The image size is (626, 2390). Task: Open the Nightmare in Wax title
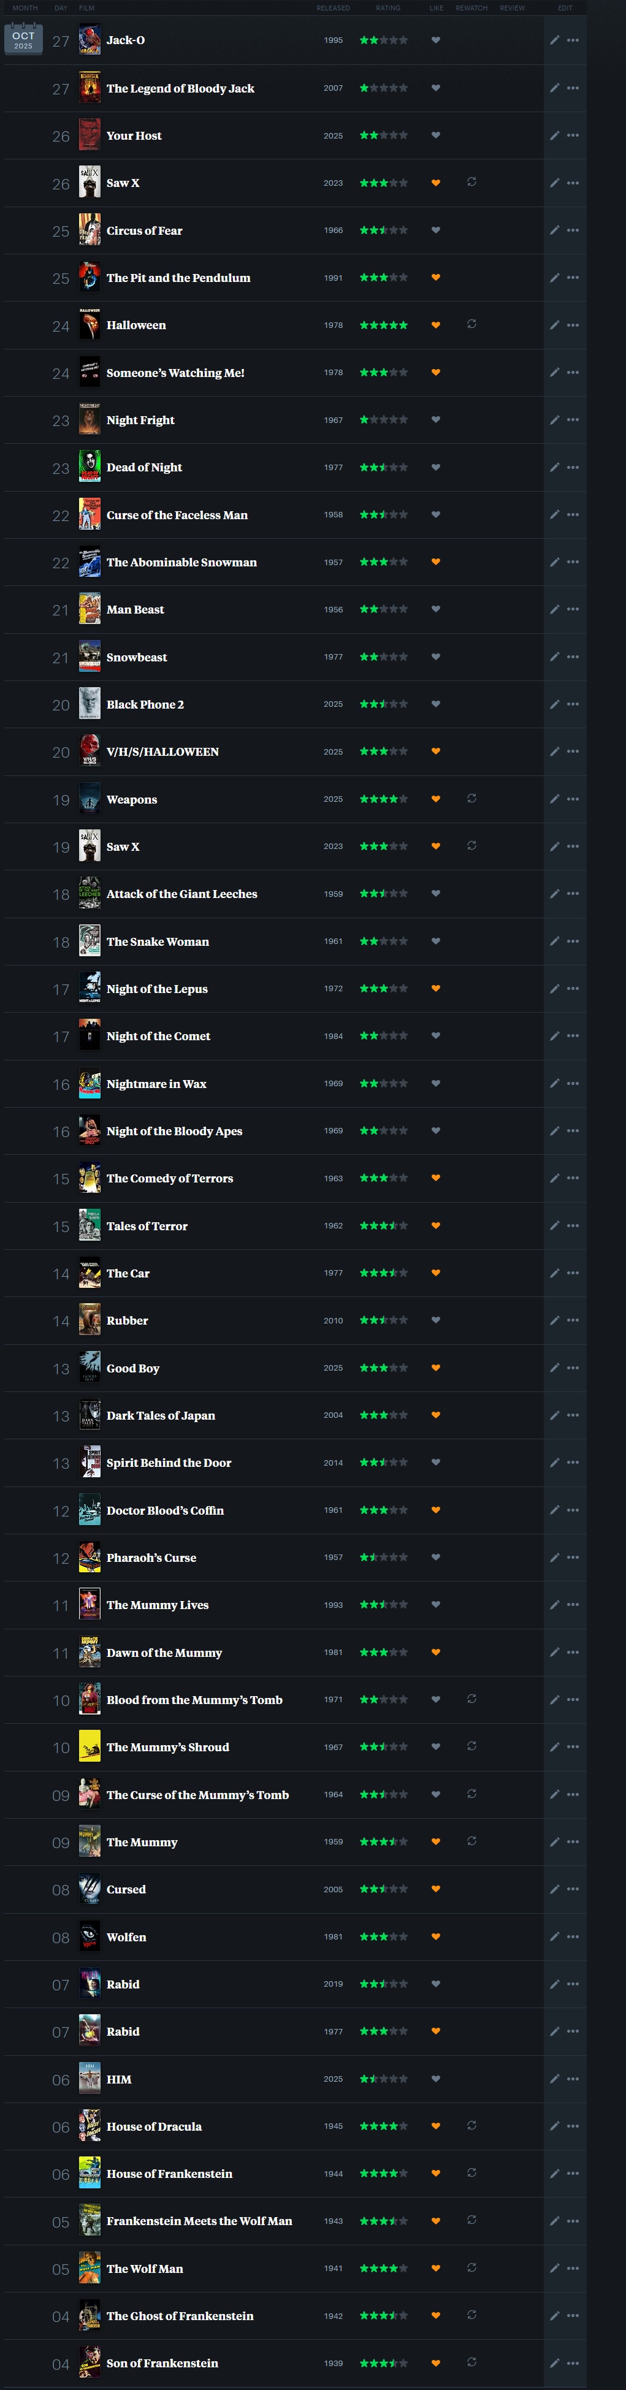(157, 1084)
